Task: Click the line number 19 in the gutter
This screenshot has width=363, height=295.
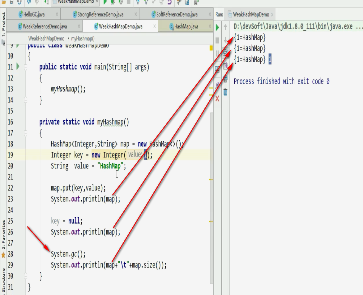Action: 11,155
